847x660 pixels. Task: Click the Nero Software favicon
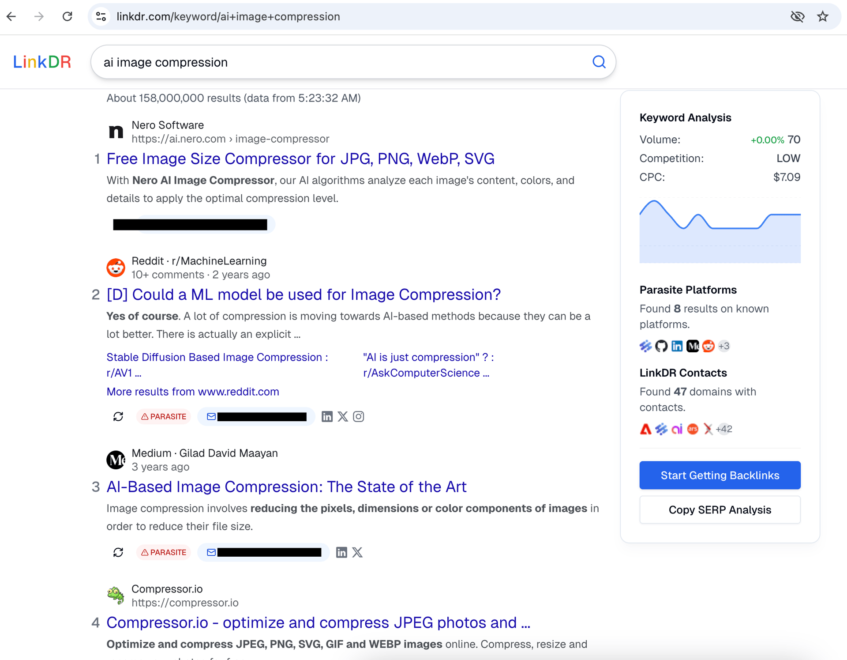click(x=116, y=132)
